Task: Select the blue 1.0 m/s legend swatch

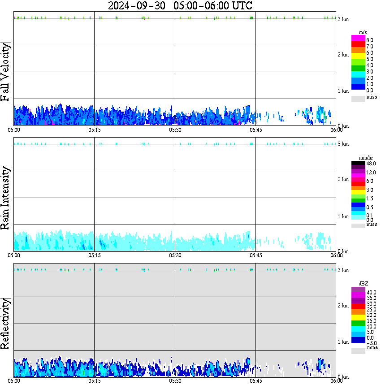Action: [x=358, y=81]
